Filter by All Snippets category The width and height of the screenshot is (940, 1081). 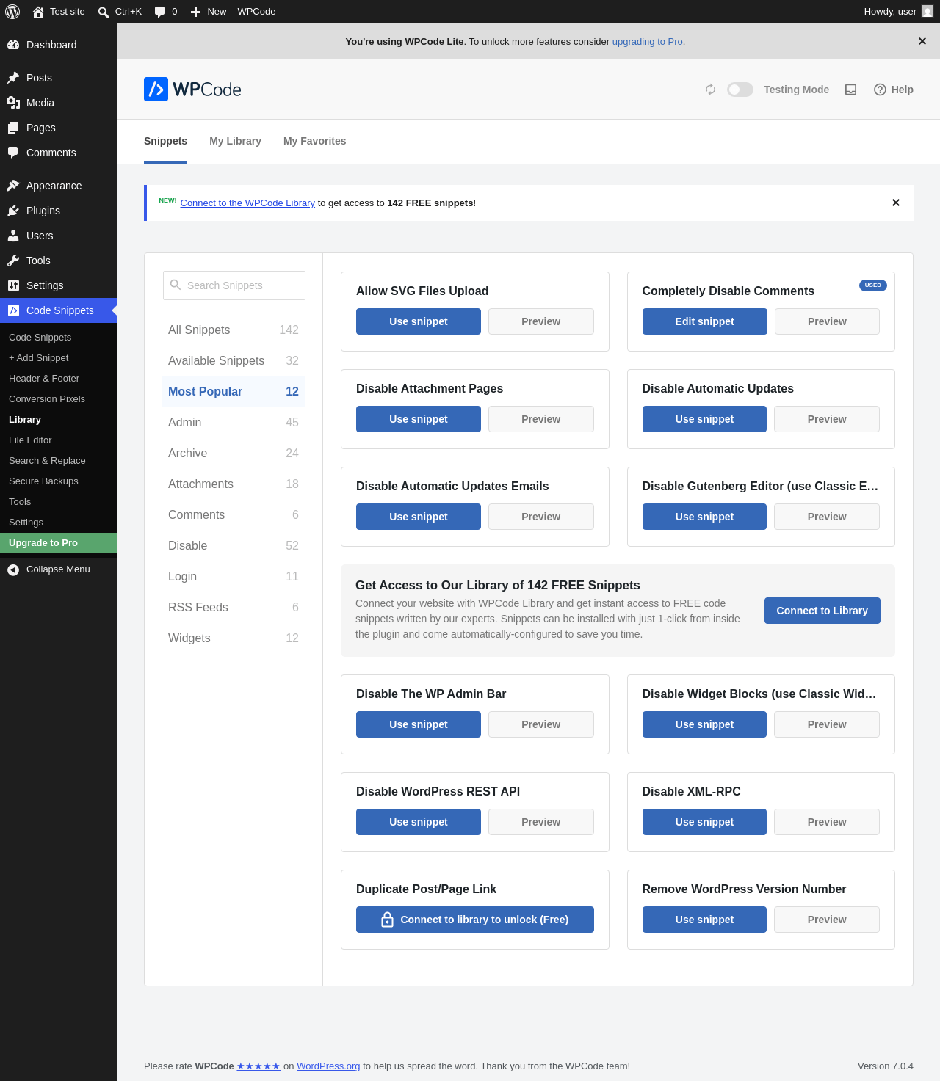click(x=234, y=330)
